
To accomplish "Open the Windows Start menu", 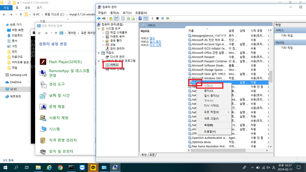I will (x=5, y=168).
